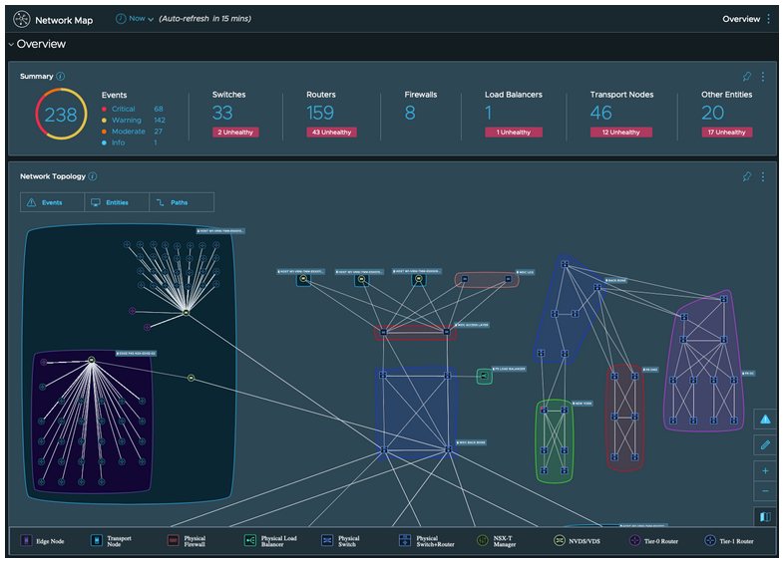Pin the Summary panel
The image size is (784, 563).
747,77
